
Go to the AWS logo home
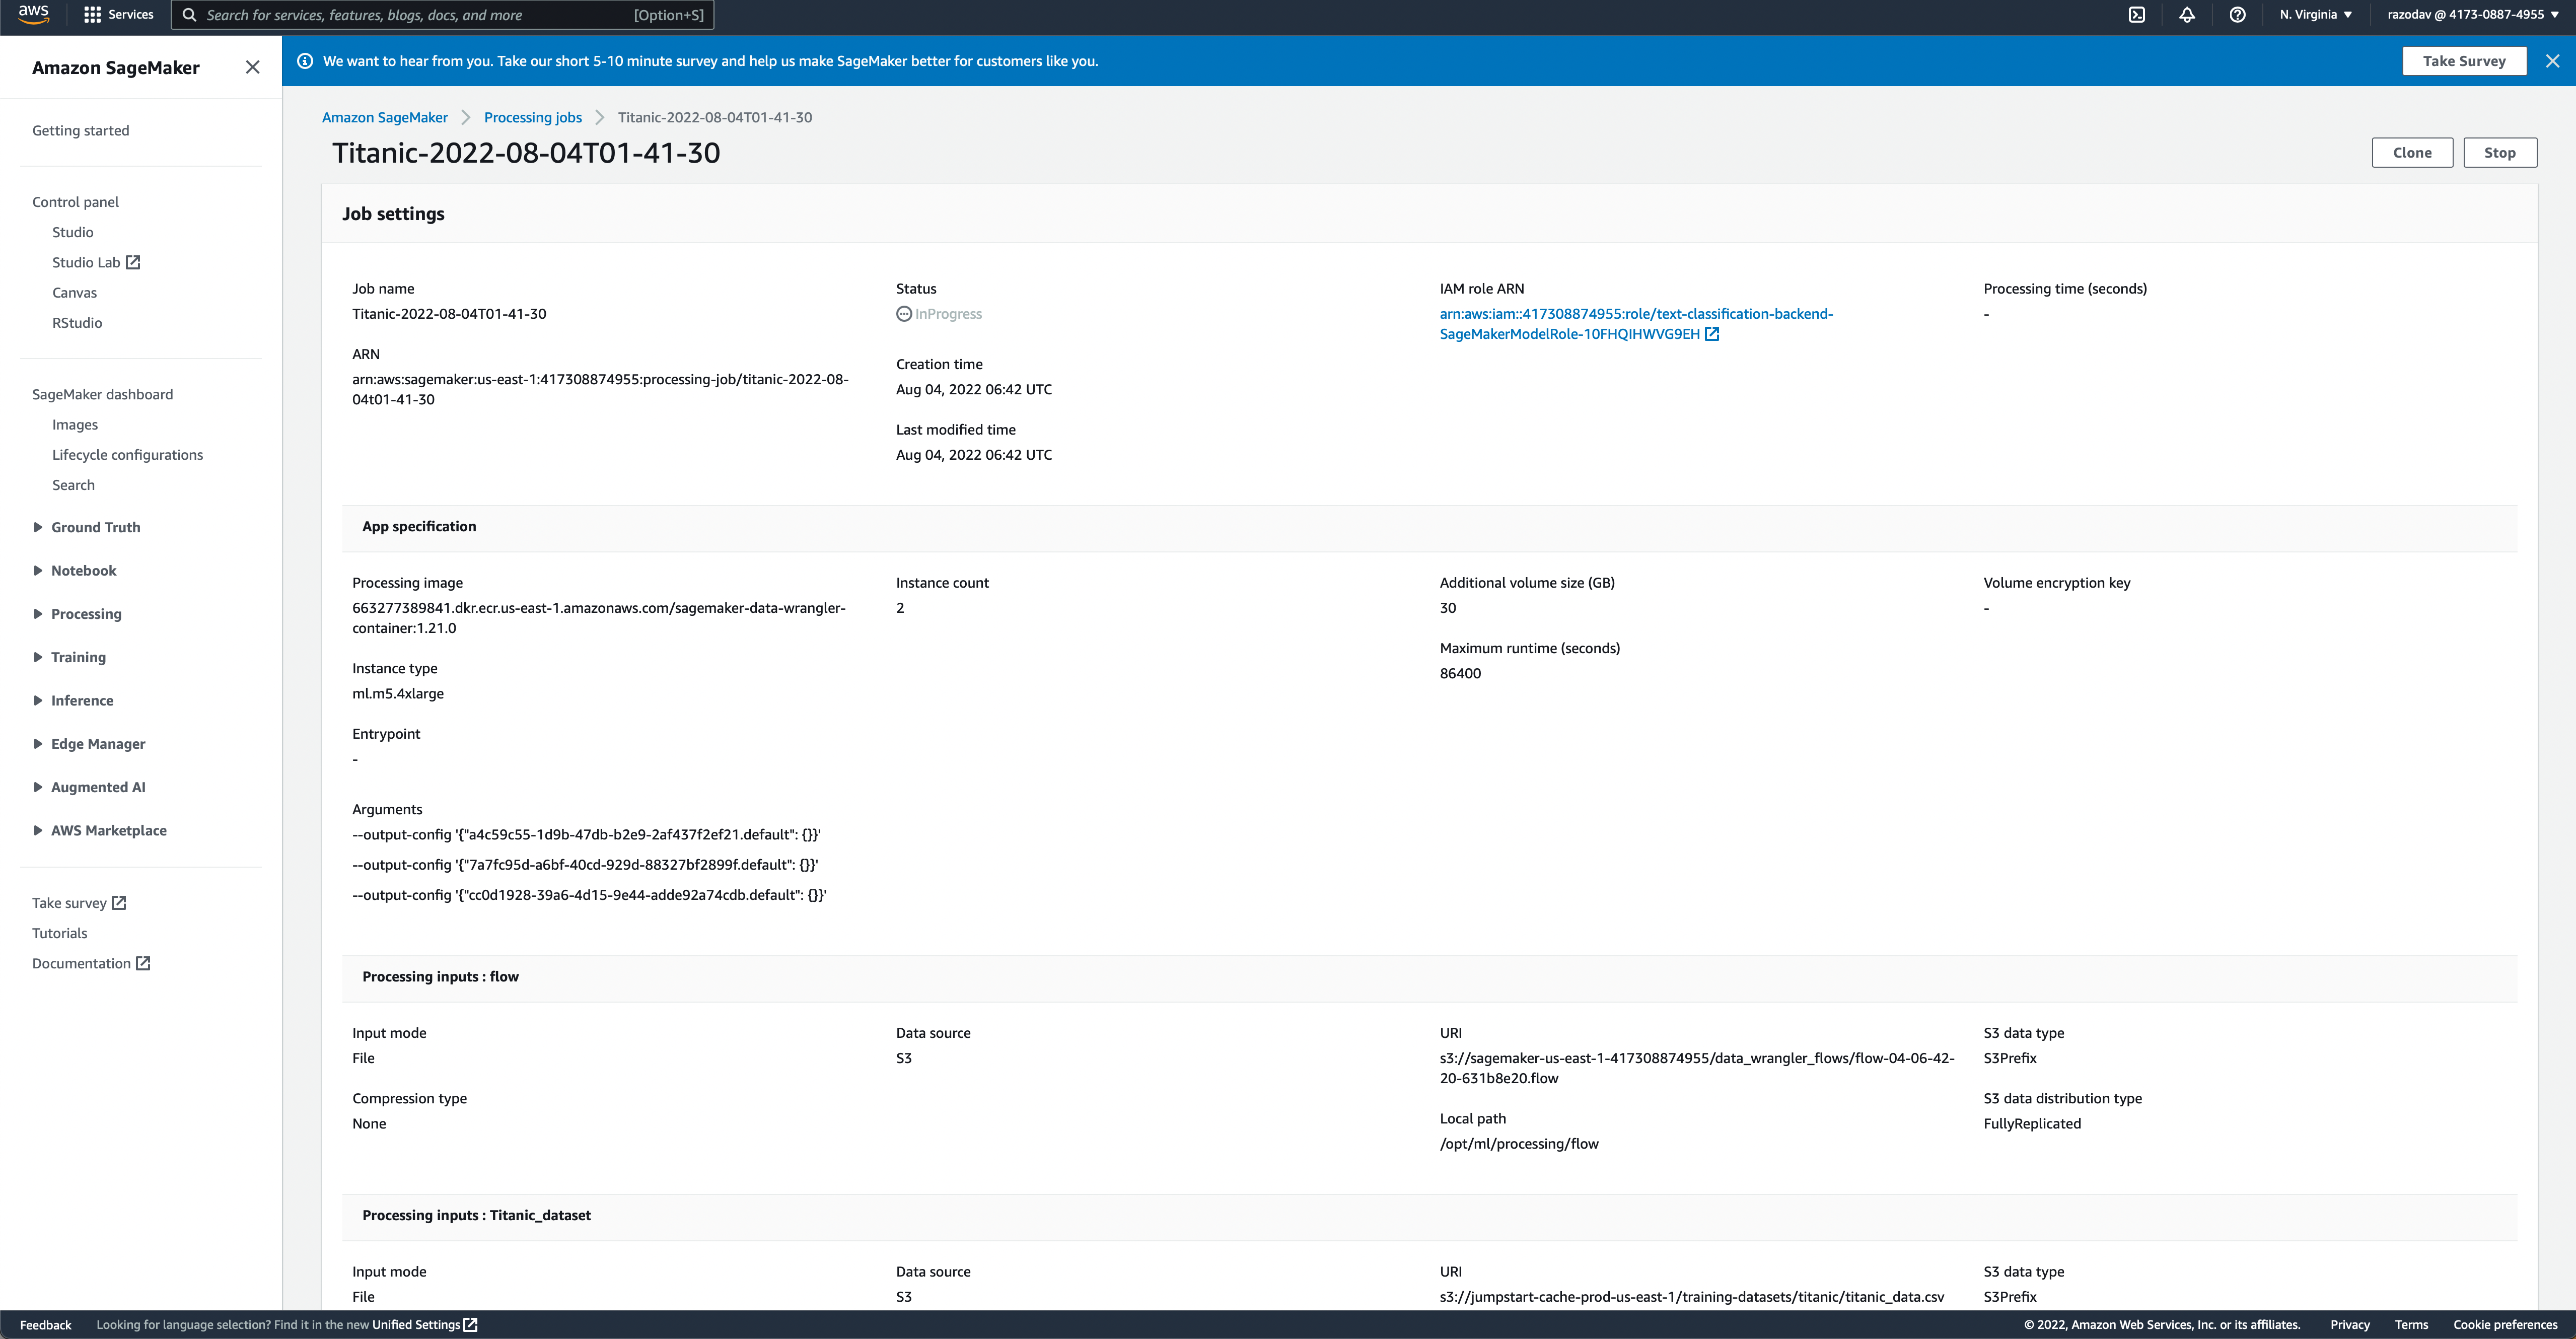coord(33,14)
